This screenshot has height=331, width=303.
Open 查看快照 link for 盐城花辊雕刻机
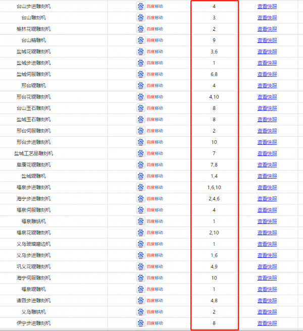click(x=267, y=51)
